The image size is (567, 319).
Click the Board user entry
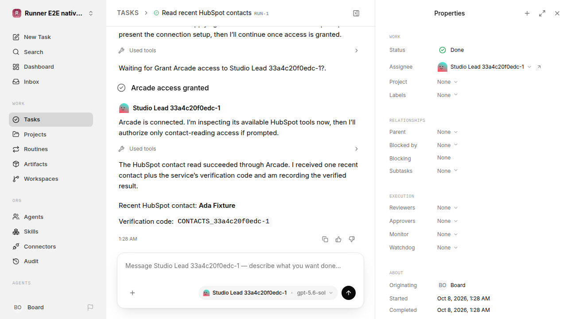29,307
